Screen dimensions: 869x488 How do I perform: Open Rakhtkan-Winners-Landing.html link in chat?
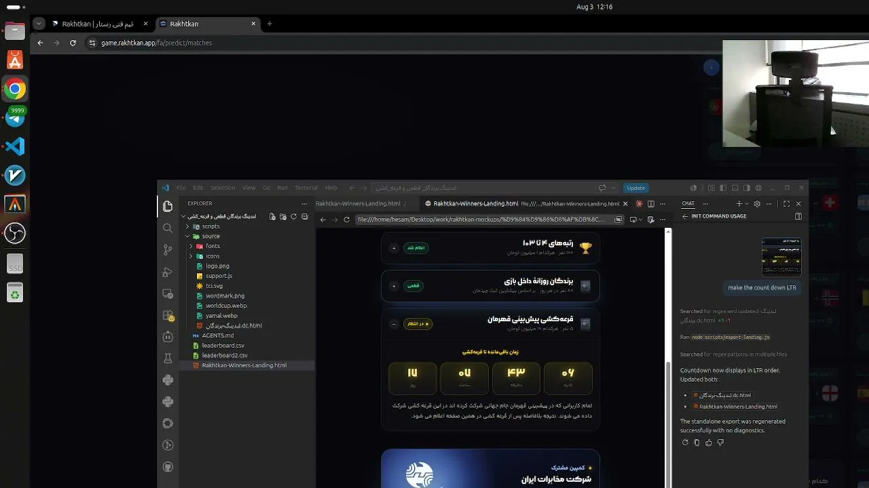point(735,407)
